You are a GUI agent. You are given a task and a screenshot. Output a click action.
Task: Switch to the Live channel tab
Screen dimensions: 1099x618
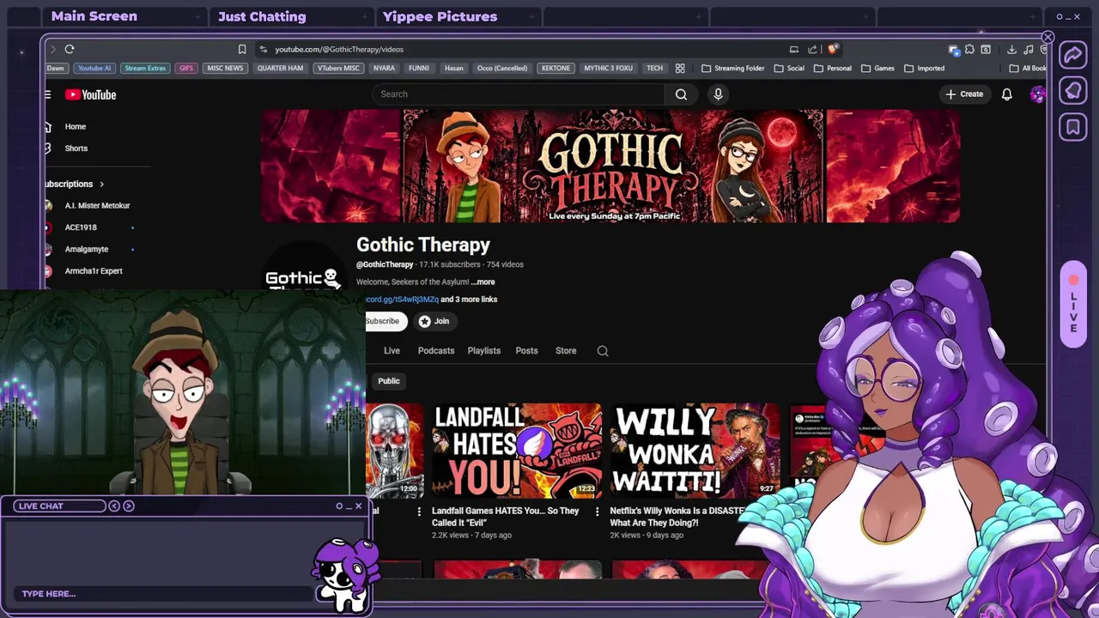[392, 350]
